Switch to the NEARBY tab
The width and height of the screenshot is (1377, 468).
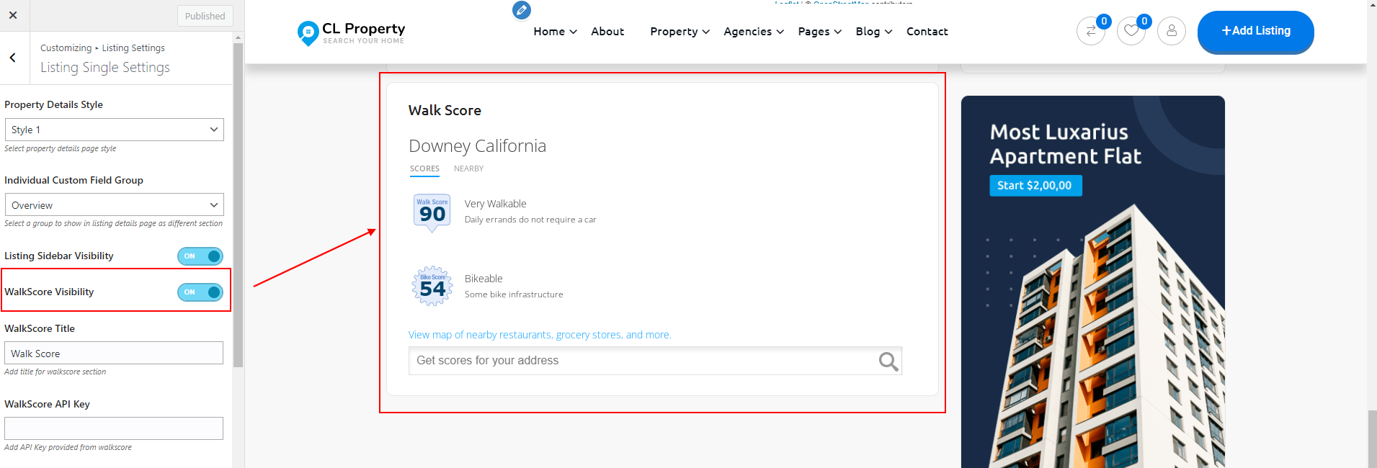pyautogui.click(x=468, y=168)
